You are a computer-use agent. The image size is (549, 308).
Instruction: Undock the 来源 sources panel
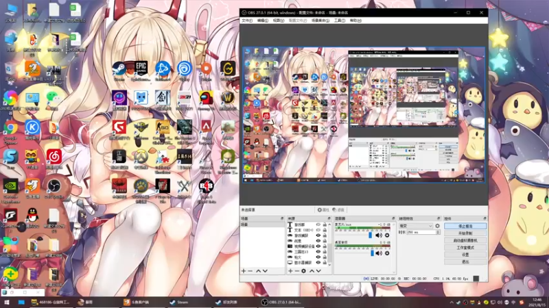[x=329, y=218]
